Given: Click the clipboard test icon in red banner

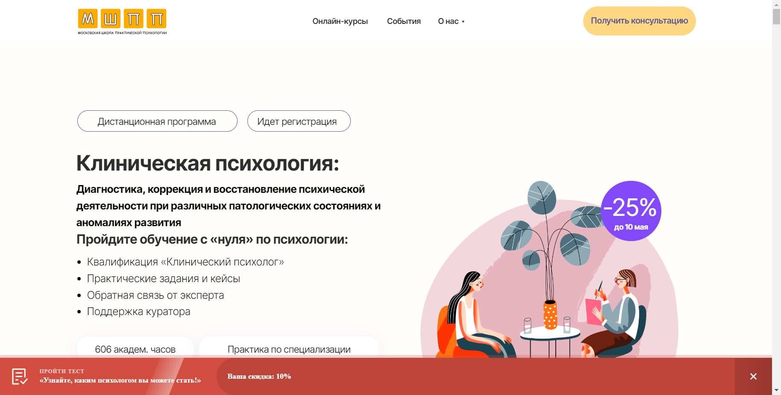Looking at the screenshot, I should click(21, 377).
